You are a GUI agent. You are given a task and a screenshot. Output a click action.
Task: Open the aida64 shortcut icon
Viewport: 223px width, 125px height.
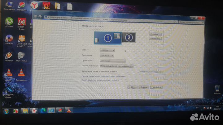(21, 22)
